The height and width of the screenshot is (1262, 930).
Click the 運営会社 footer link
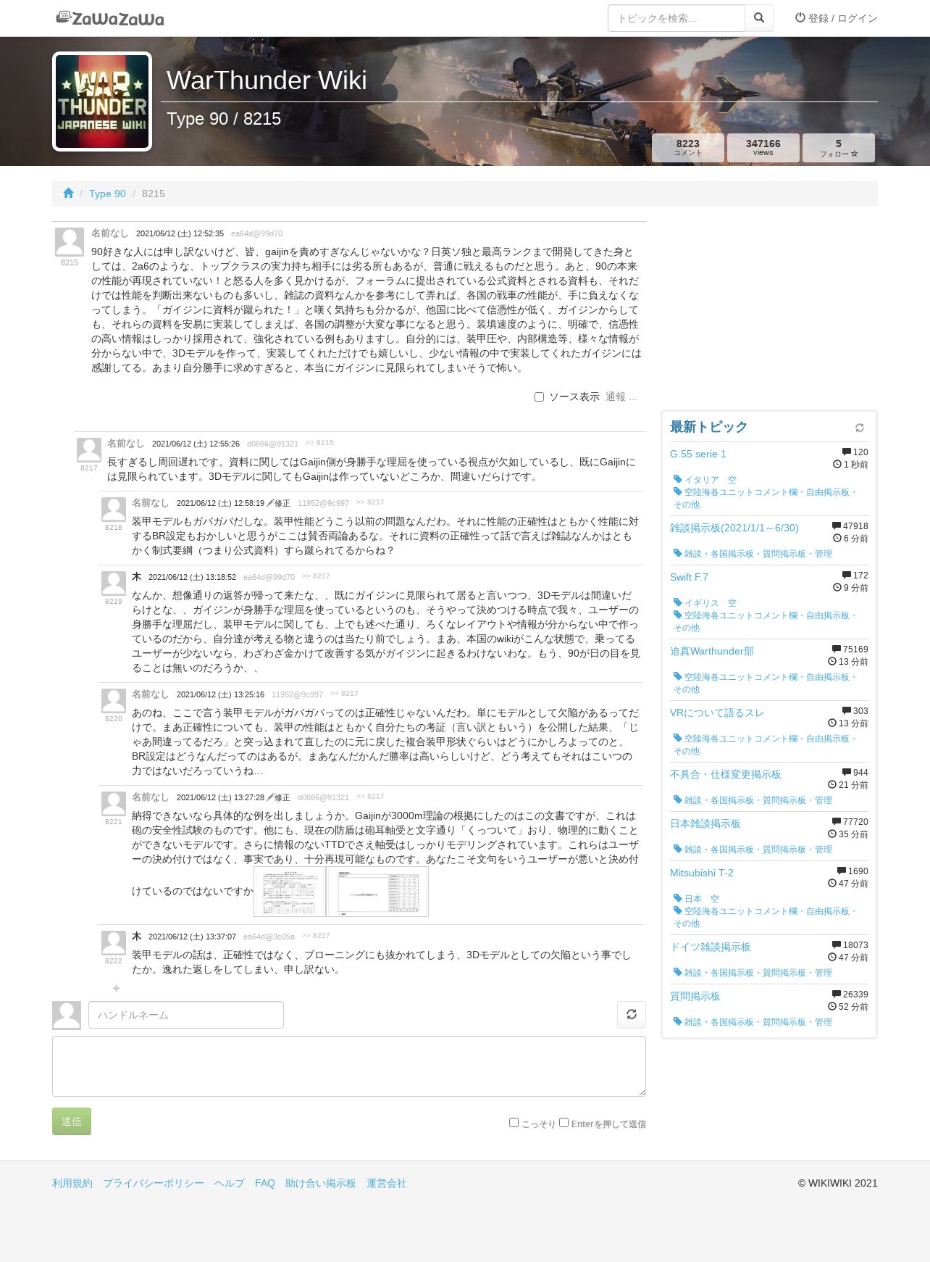(387, 1183)
